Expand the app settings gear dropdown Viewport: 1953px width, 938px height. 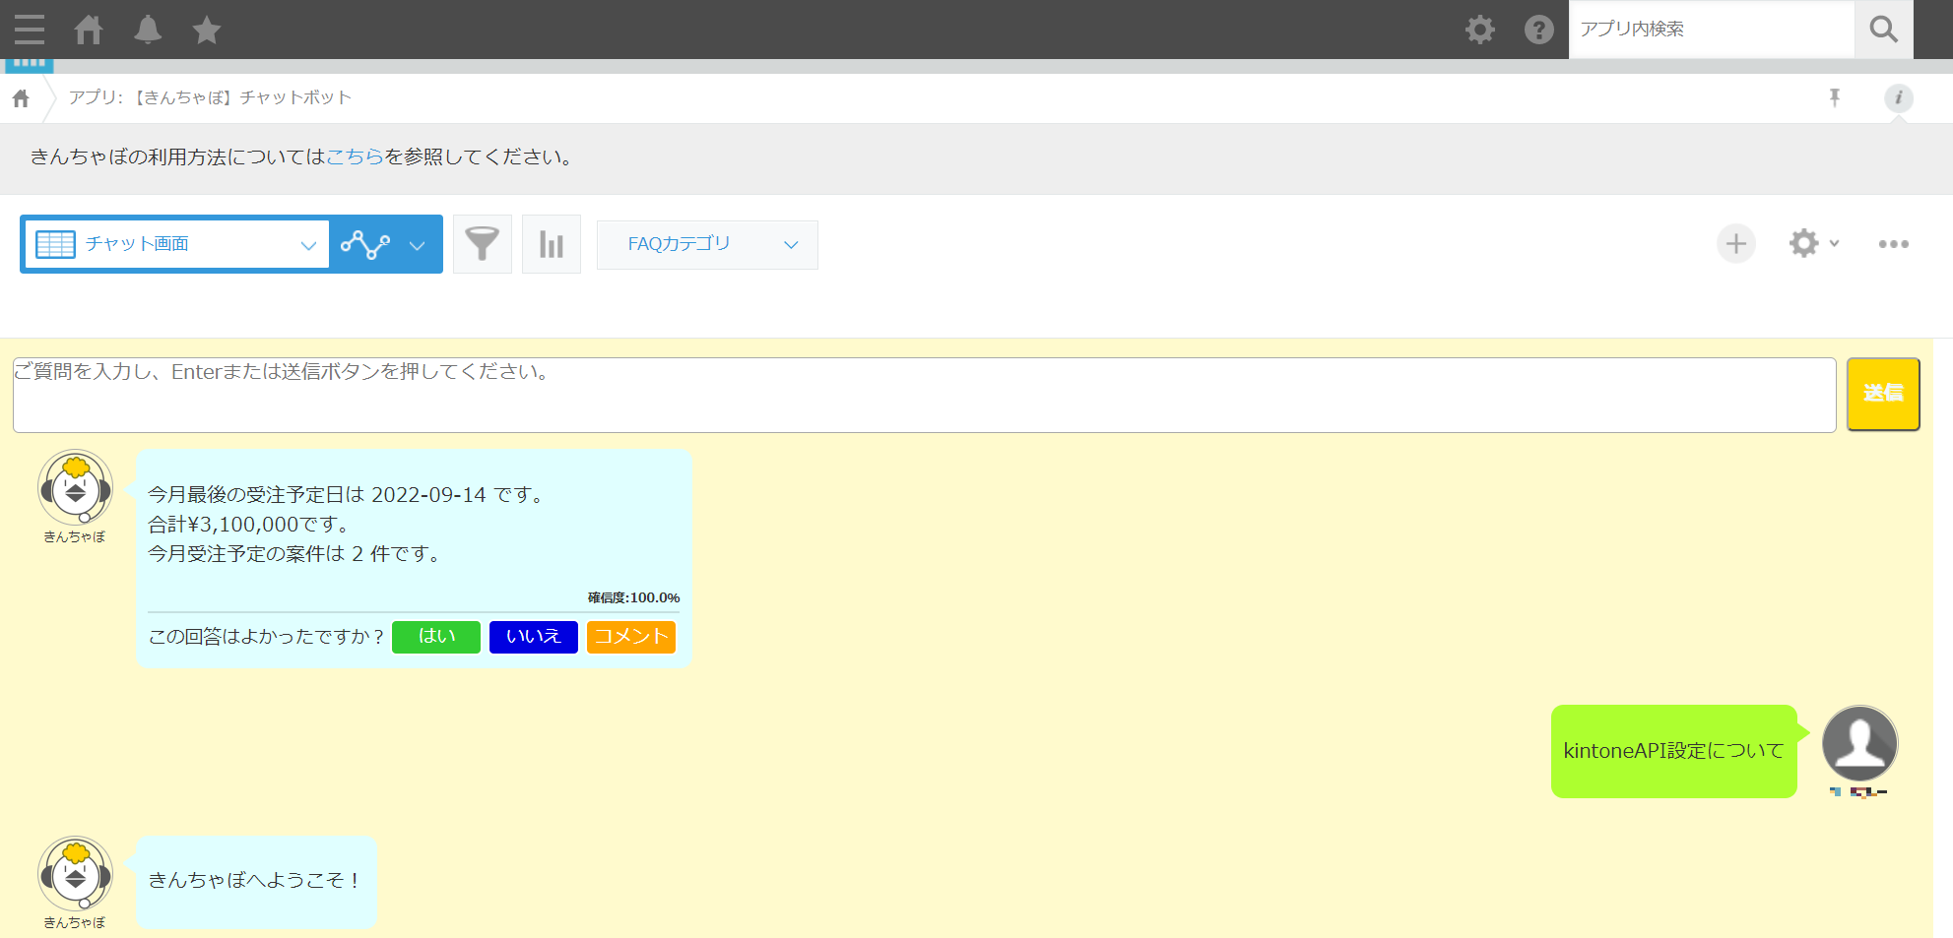point(1813,243)
